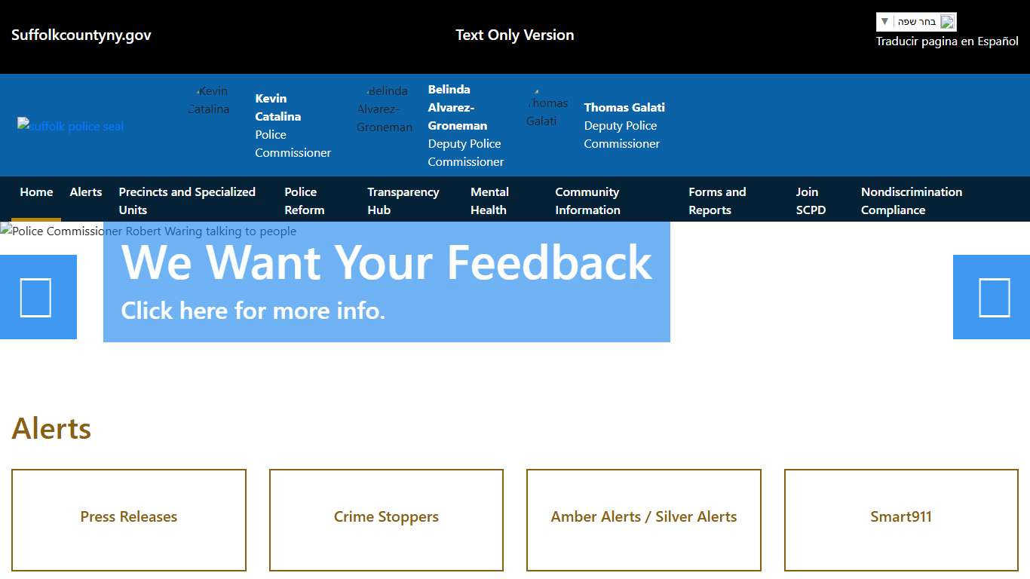This screenshot has width=1030, height=579.
Task: Click the Suffolk police seal image
Action: pyautogui.click(x=71, y=126)
